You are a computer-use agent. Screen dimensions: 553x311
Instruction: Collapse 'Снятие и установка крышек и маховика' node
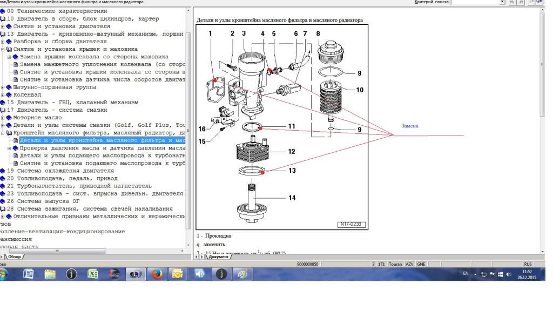point(3,49)
